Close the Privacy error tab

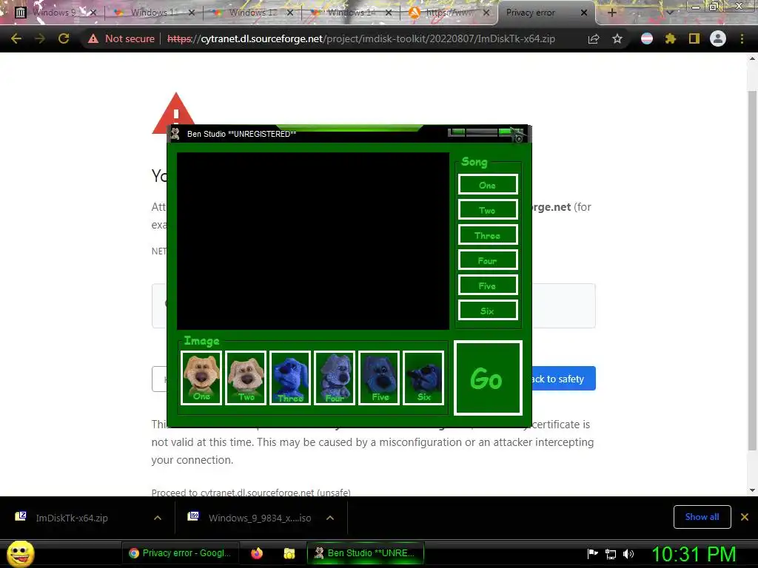click(584, 13)
